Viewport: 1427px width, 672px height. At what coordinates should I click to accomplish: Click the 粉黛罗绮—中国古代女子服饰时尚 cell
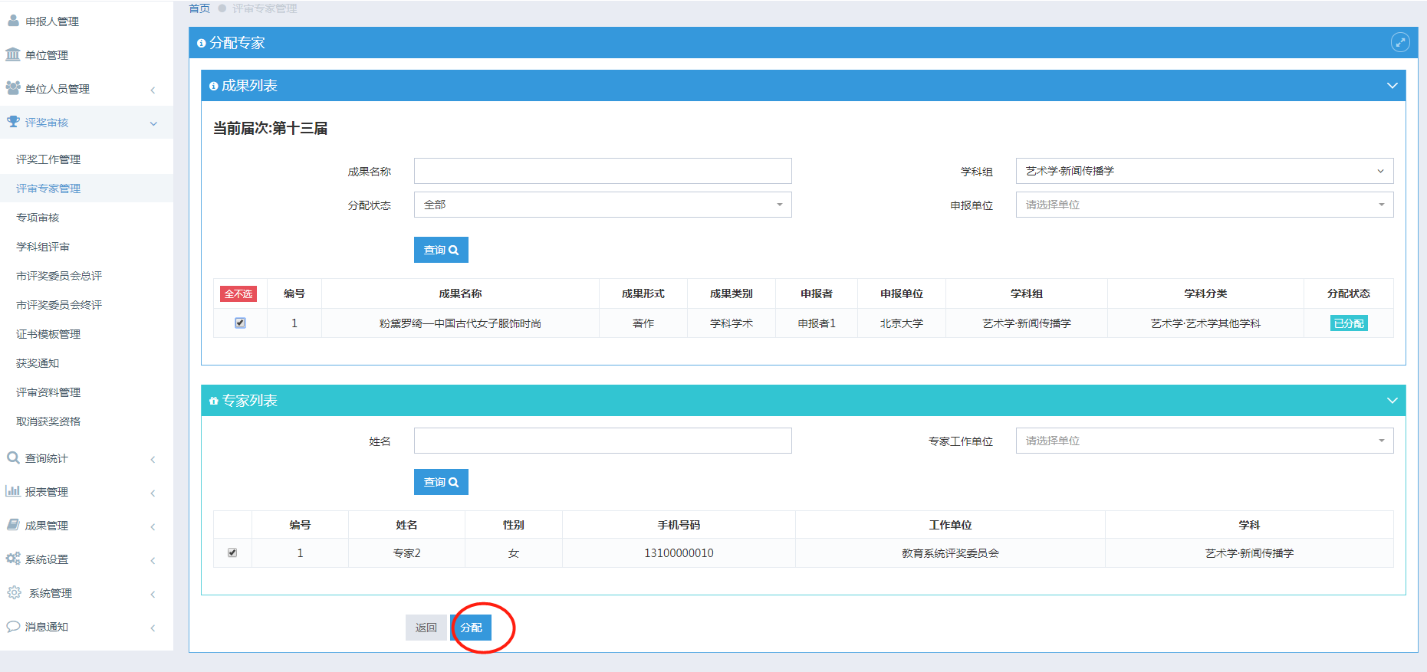pos(460,323)
